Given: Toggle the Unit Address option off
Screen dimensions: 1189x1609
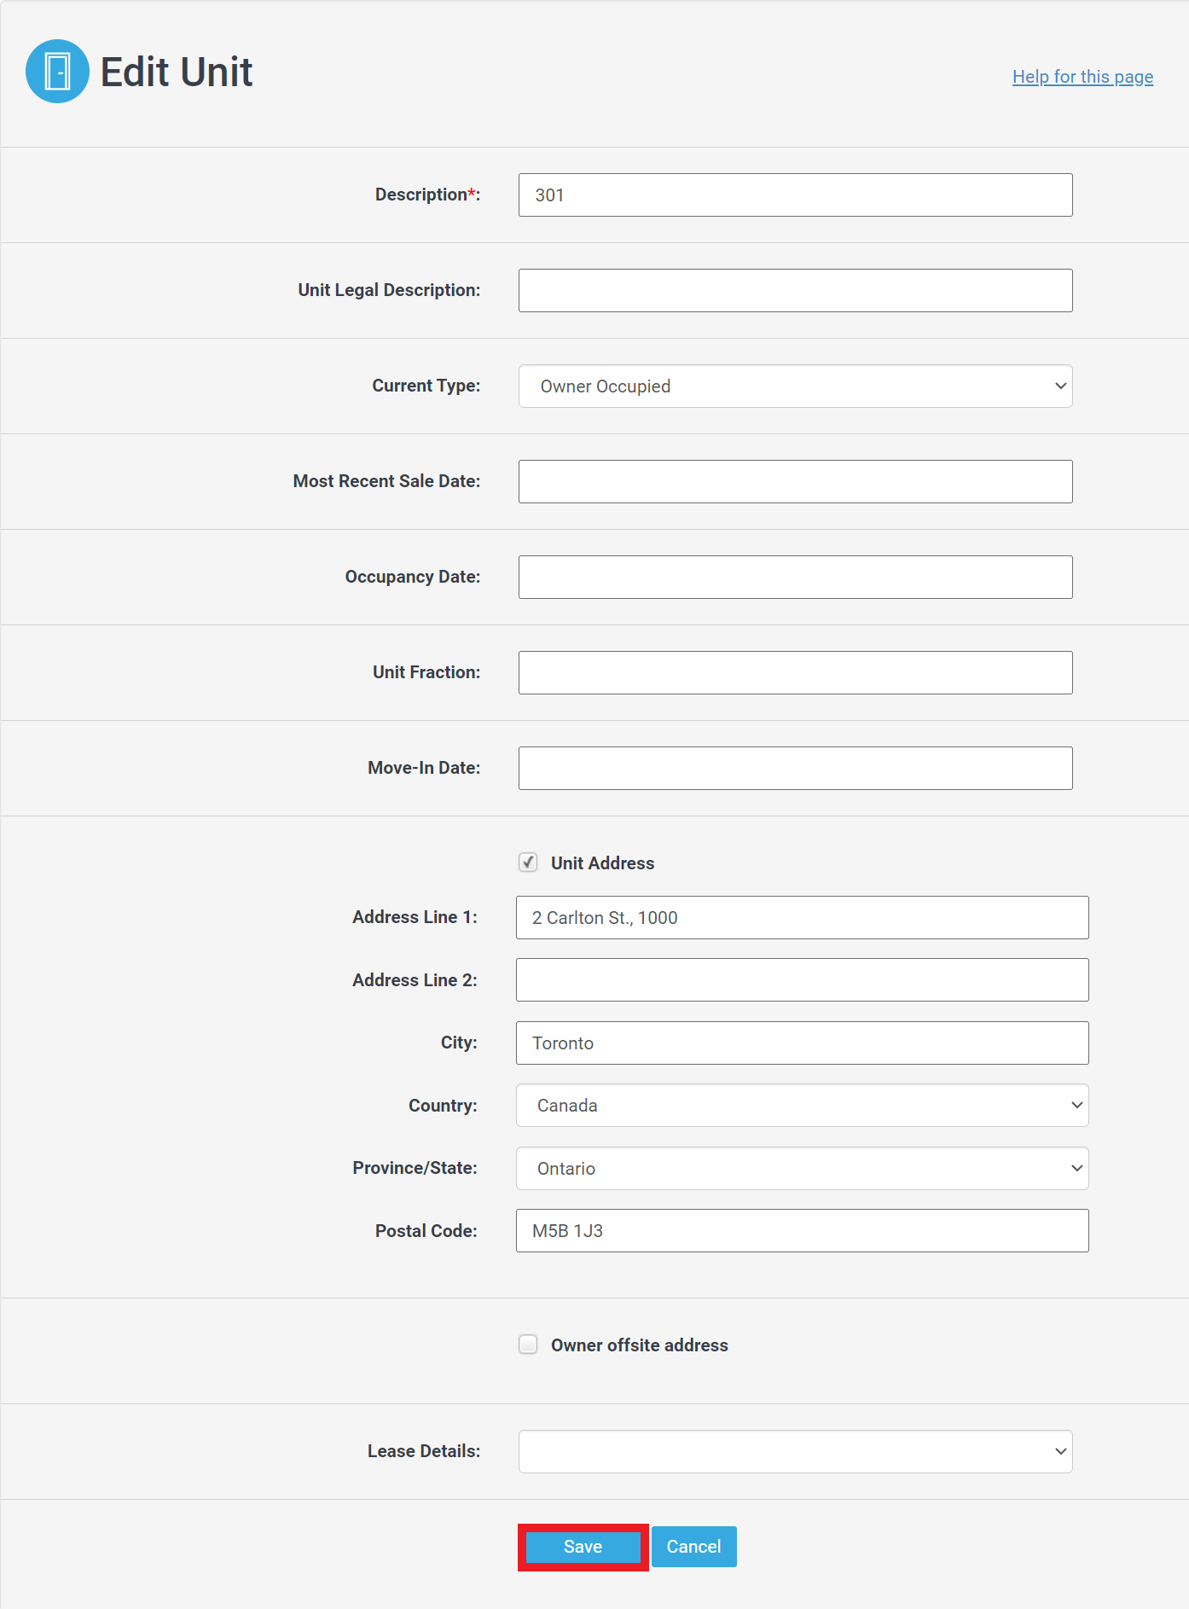Looking at the screenshot, I should point(527,863).
